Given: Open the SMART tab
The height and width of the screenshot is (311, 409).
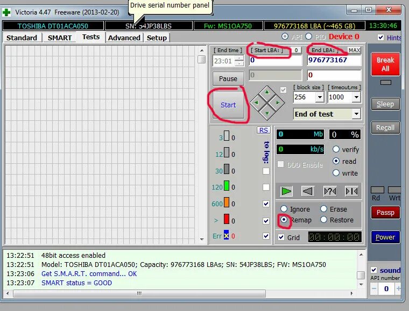Looking at the screenshot, I should 60,38.
